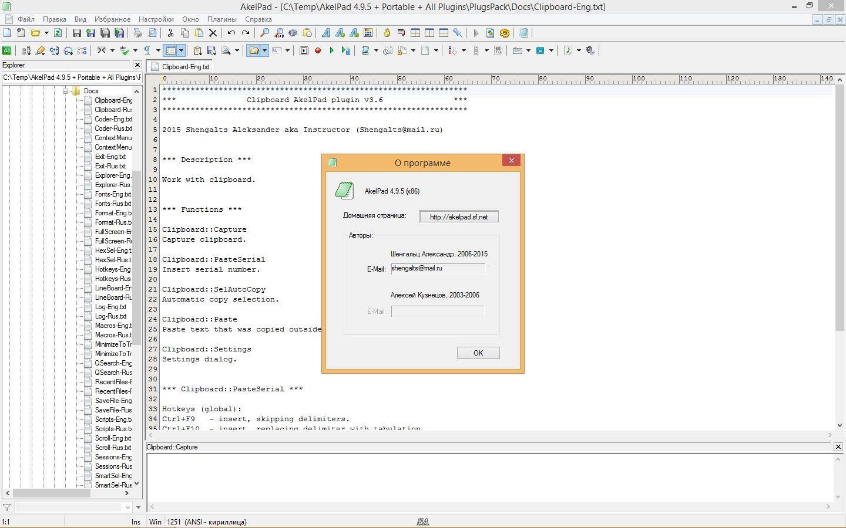Toggle the LineBoard line numbers button
Screen dimensions: 846x528
[x=170, y=50]
